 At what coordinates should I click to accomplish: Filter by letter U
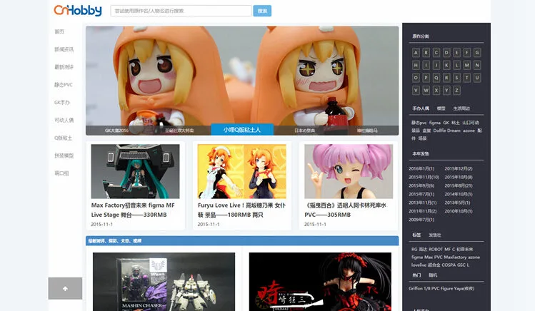click(477, 78)
